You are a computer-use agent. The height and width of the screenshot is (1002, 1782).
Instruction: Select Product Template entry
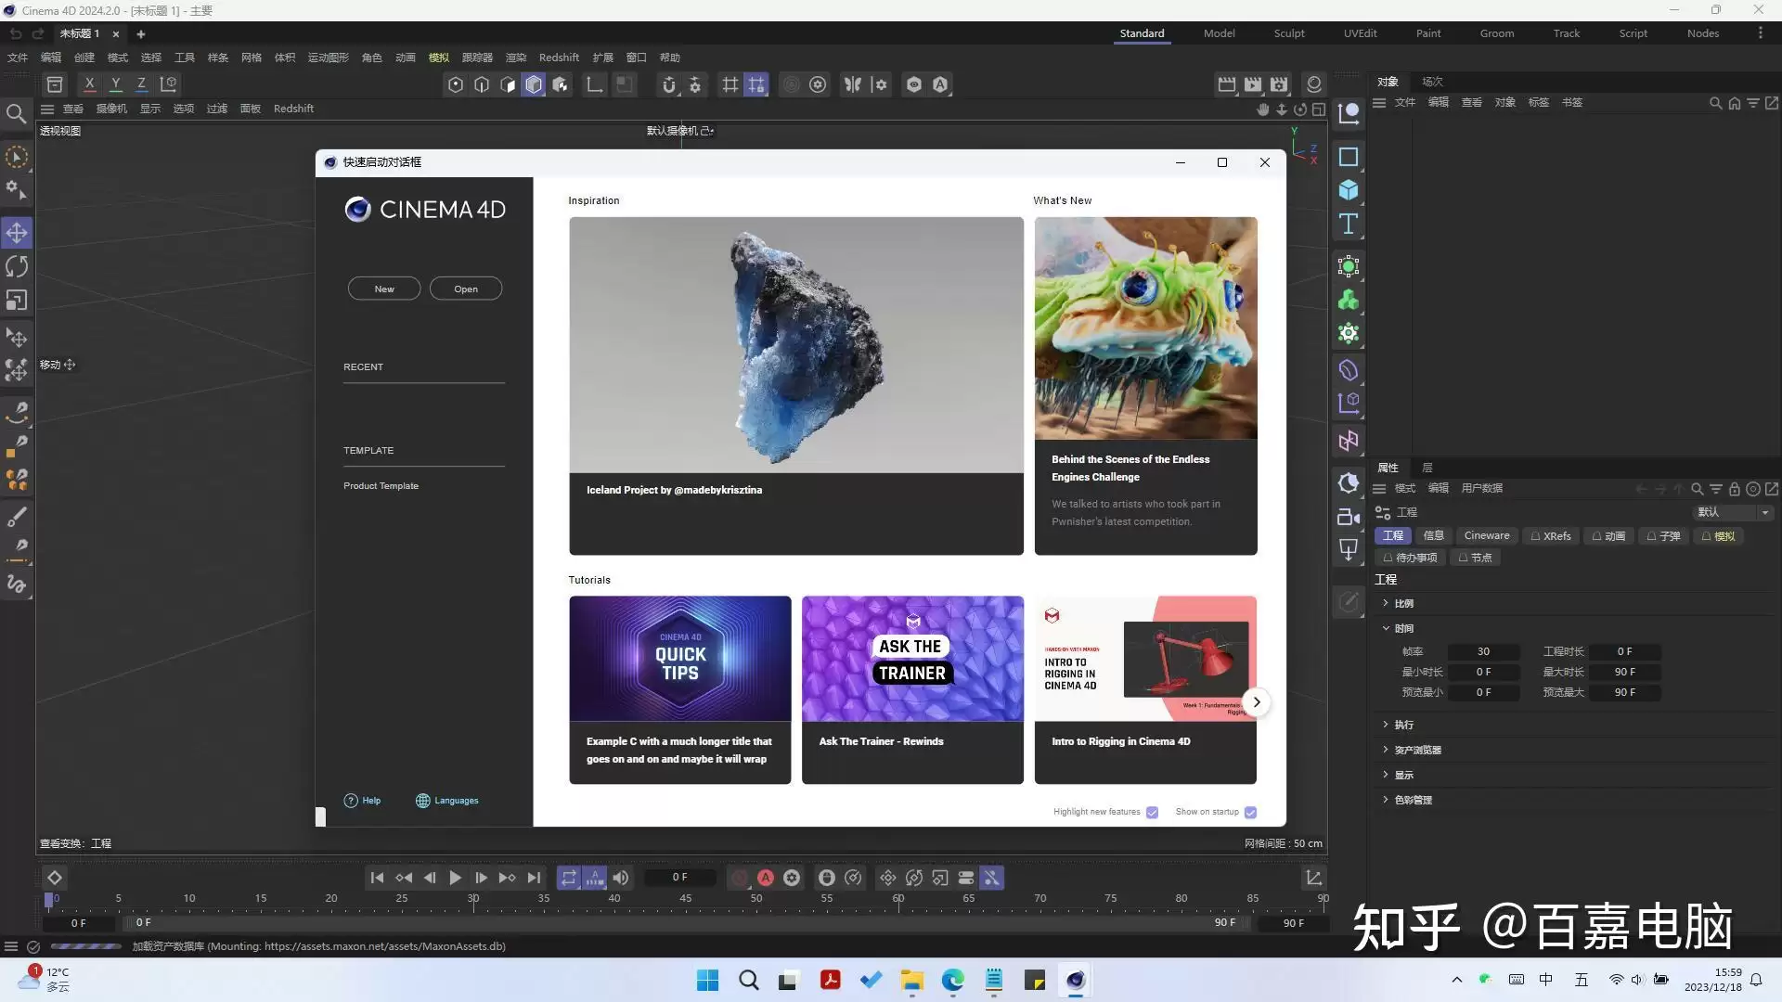pos(381,486)
